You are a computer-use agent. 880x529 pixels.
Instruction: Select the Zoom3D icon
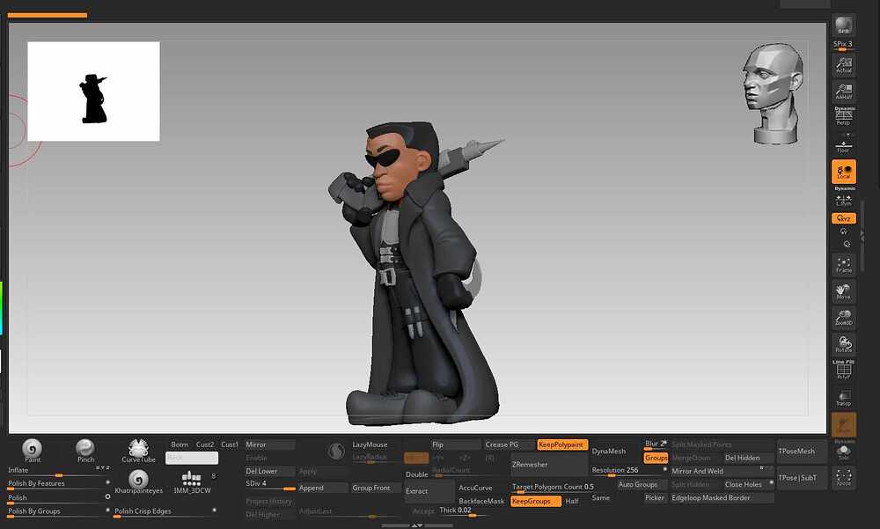pyautogui.click(x=844, y=318)
